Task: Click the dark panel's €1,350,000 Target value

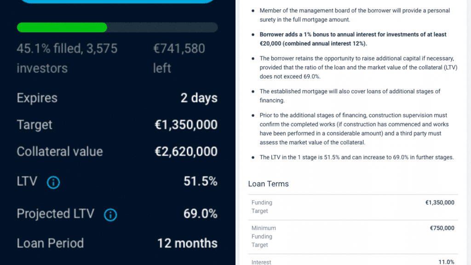Action: pyautogui.click(x=186, y=125)
